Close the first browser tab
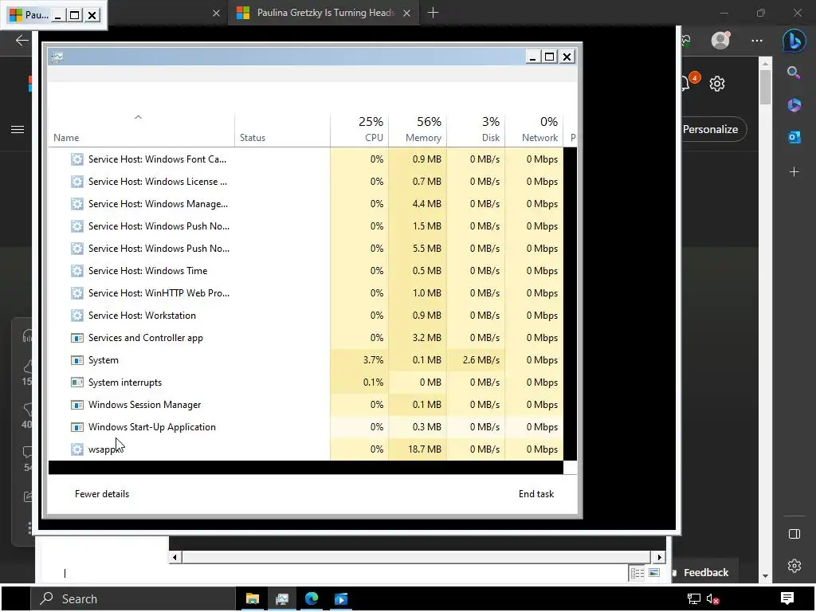816x612 pixels. 217,13
